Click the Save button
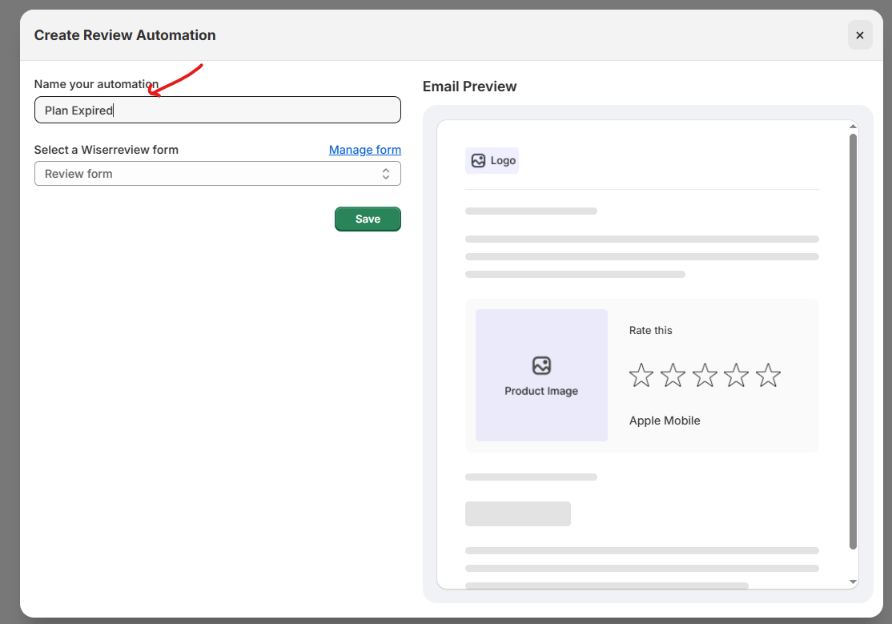 pyautogui.click(x=368, y=219)
